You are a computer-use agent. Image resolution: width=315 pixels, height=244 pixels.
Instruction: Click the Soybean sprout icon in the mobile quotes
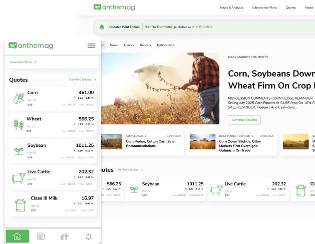(19, 151)
